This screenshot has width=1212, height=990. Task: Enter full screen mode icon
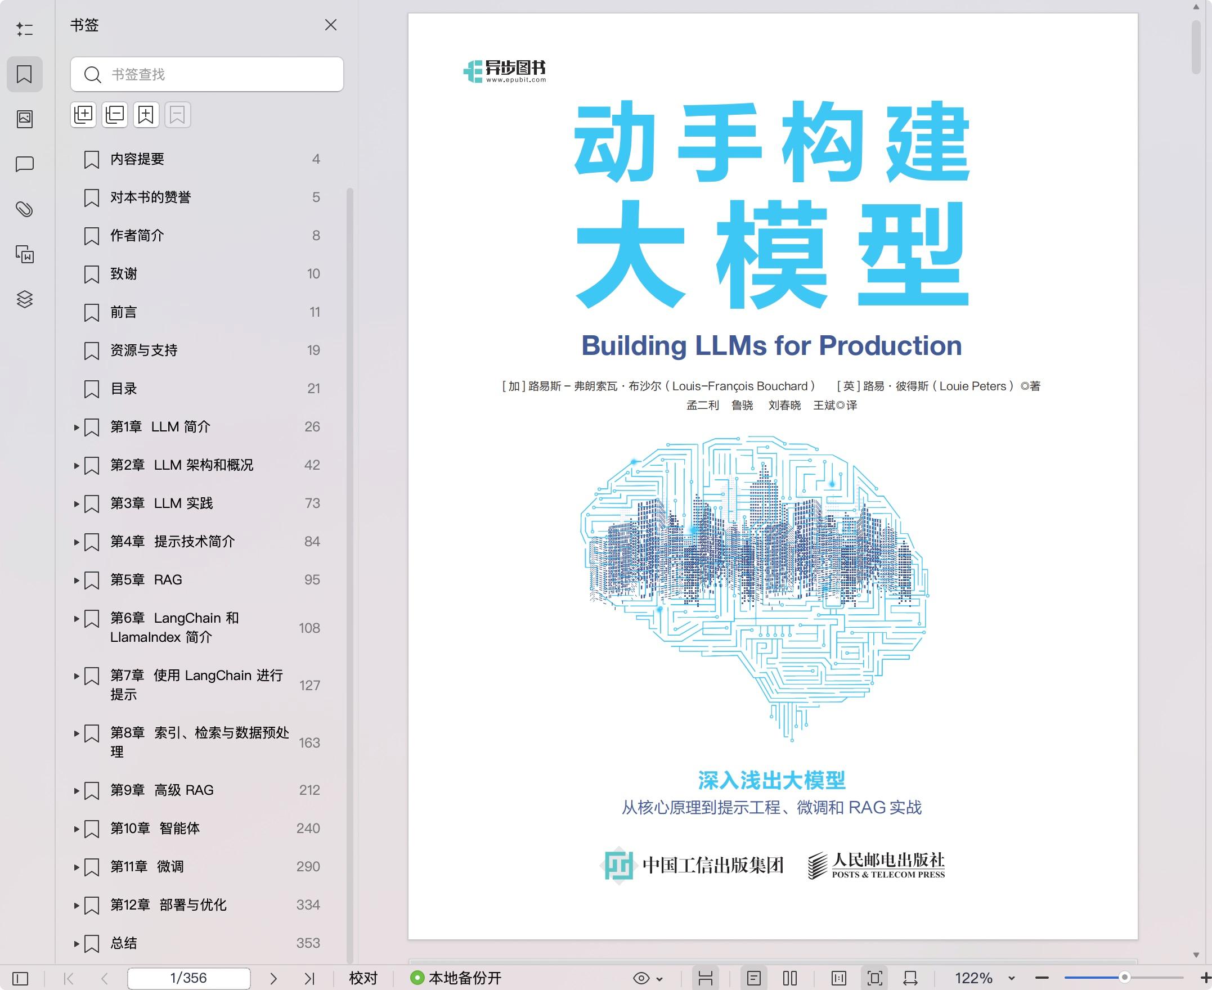875,979
